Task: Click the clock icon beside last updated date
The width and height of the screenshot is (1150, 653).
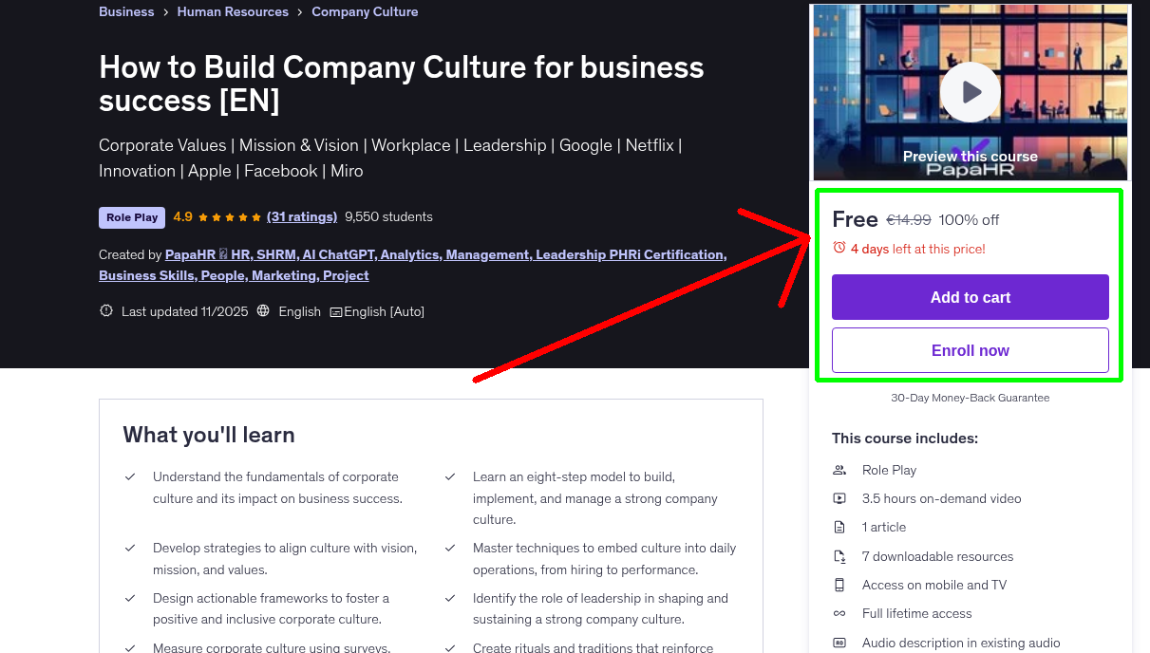Action: pyautogui.click(x=105, y=309)
